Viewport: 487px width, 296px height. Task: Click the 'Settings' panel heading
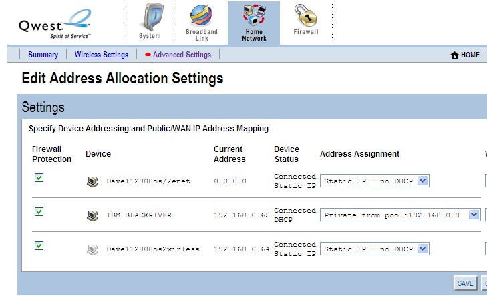[43, 107]
